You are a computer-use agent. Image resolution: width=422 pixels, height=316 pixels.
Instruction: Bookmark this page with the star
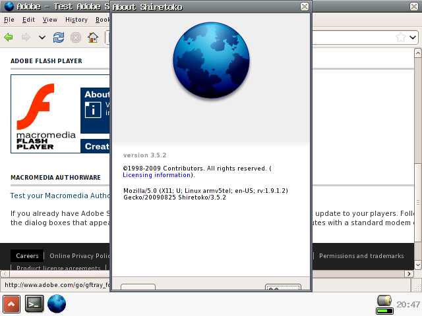401,38
